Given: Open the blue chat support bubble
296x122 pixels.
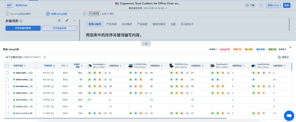Looking at the screenshot, I should click(289, 116).
